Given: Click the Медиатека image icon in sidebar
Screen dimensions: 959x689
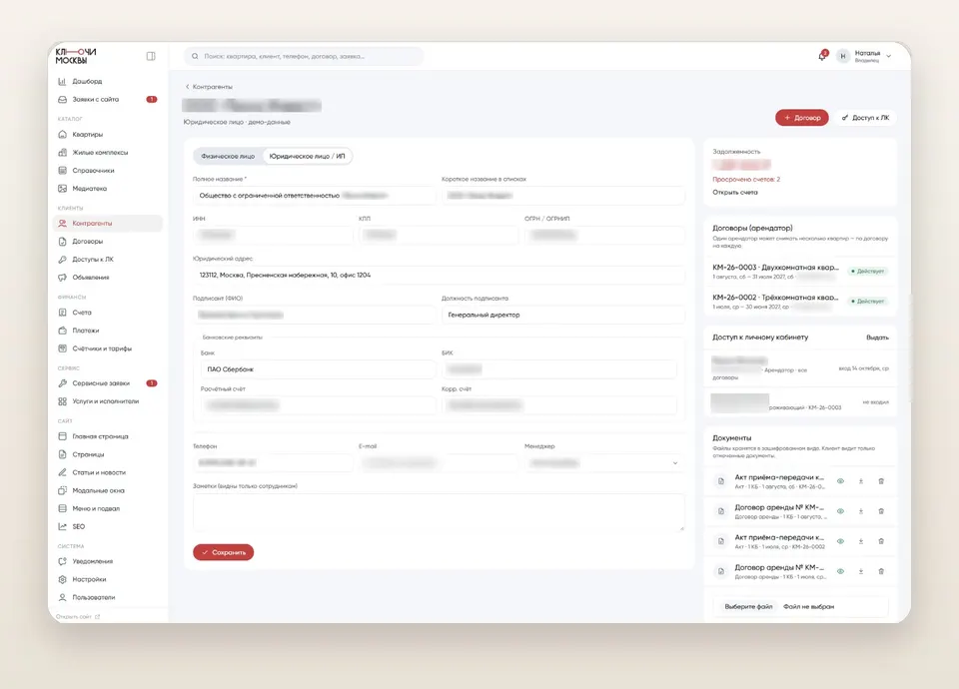Looking at the screenshot, I should [x=62, y=189].
